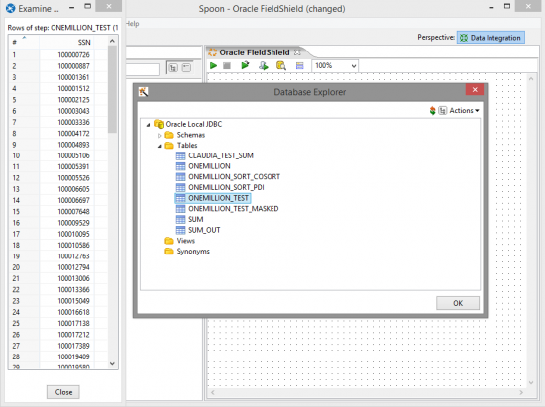Select SSN value 100004172

pos(73,133)
